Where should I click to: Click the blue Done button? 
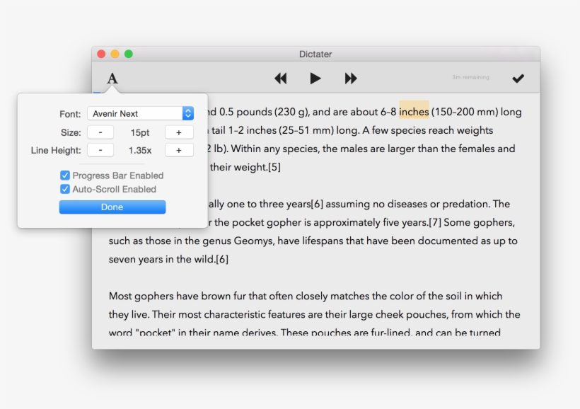tap(112, 207)
